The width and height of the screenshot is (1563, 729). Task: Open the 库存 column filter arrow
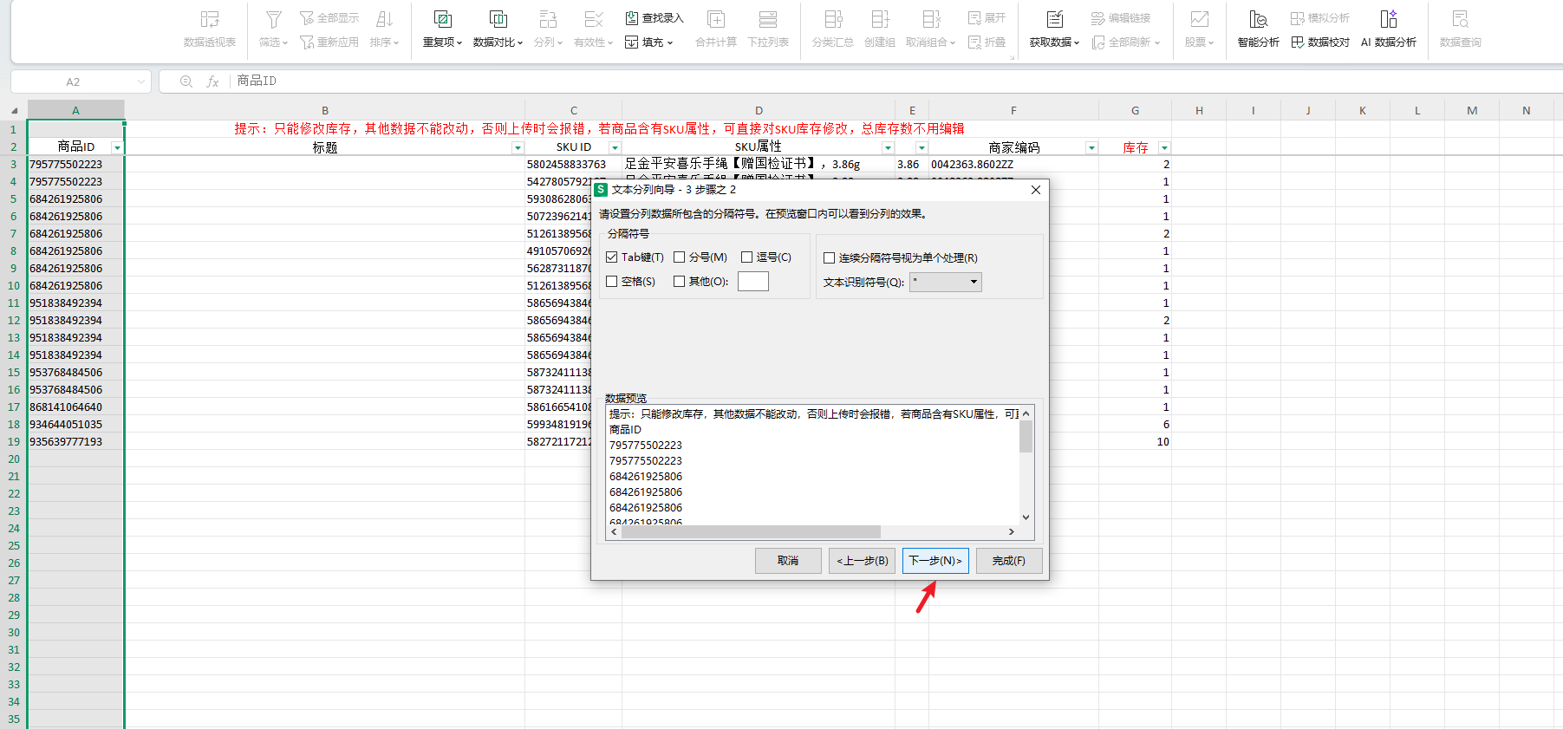click(1164, 148)
